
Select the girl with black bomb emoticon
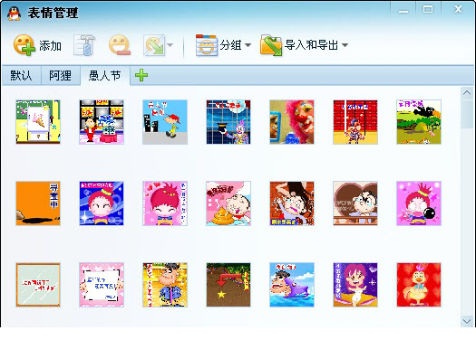[419, 203]
